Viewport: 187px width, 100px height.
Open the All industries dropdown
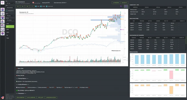tap(10, 20)
